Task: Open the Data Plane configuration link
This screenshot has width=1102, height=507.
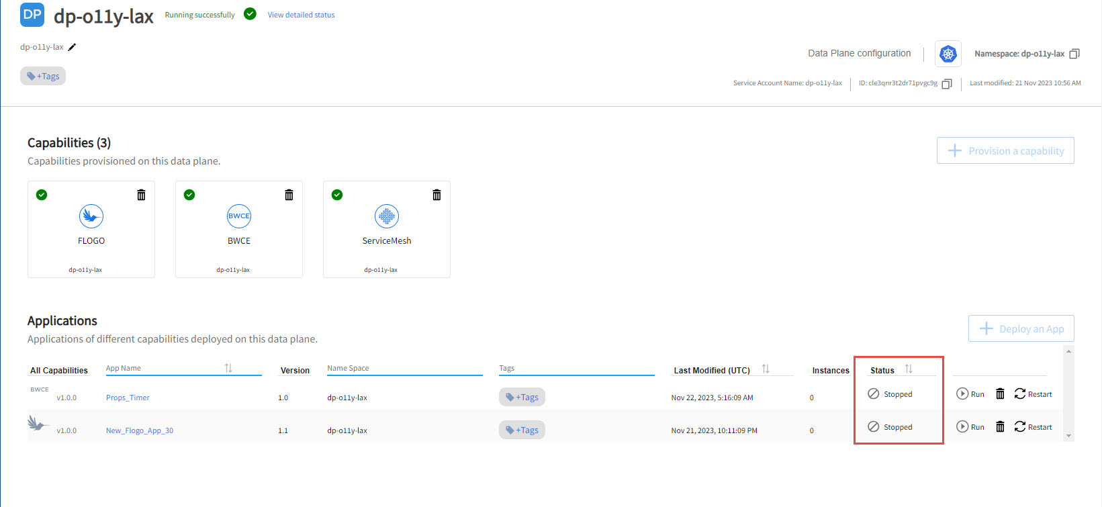Action: (860, 53)
